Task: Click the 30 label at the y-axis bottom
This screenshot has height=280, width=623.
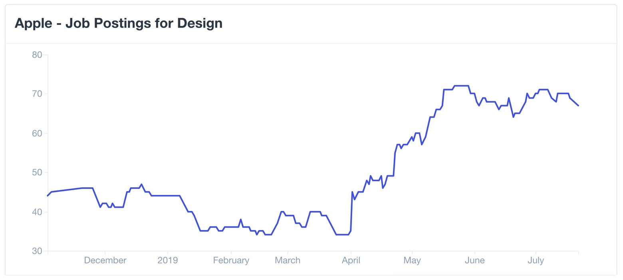Action: (37, 251)
